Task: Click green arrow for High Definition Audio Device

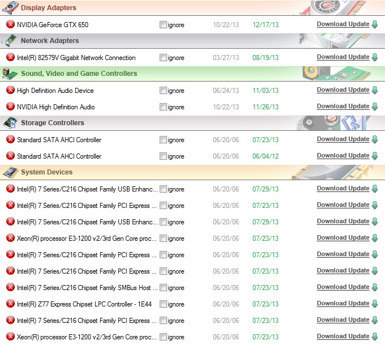Action: pyautogui.click(x=375, y=90)
